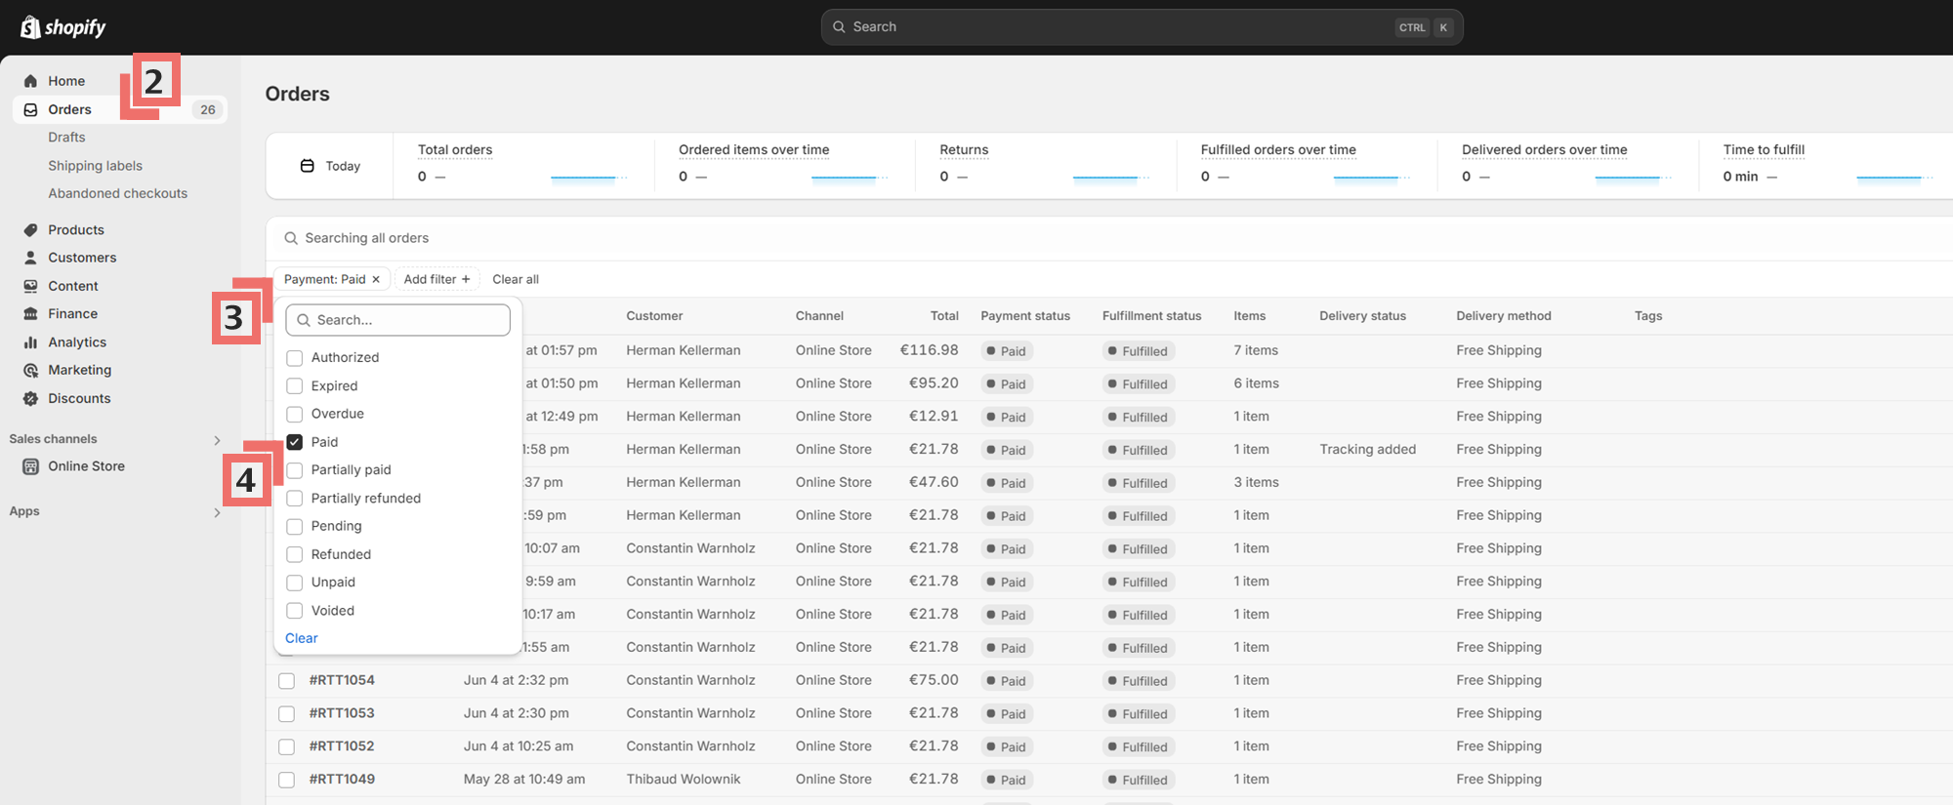Screen dimensions: 1953x805
Task: Click the filter options Search field
Action: click(398, 320)
